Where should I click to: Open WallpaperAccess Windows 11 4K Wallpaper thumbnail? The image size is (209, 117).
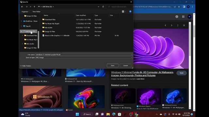tap(174, 96)
